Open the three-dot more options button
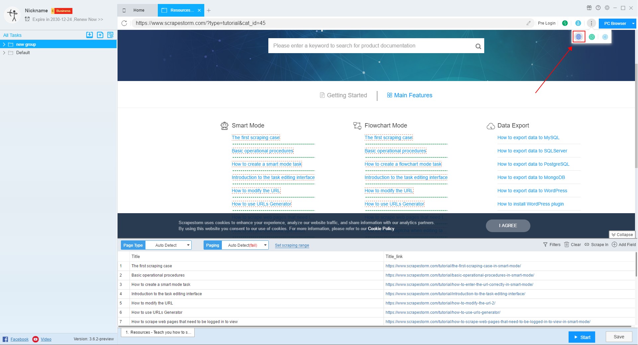This screenshot has width=638, height=345. pyautogui.click(x=591, y=23)
